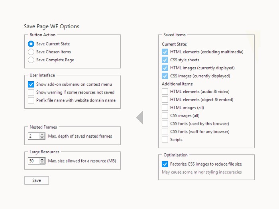Select Save Current State radio button
The height and width of the screenshot is (209, 279).
click(31, 44)
